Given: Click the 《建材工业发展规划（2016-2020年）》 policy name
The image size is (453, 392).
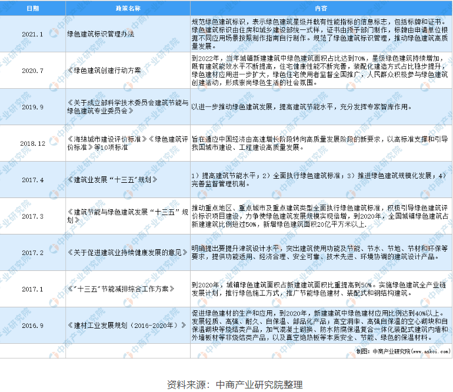Looking at the screenshot, I should pyautogui.click(x=126, y=324).
